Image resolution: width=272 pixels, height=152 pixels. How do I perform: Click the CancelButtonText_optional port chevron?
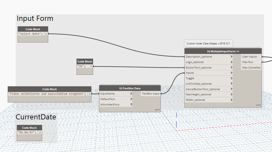tap(232, 89)
